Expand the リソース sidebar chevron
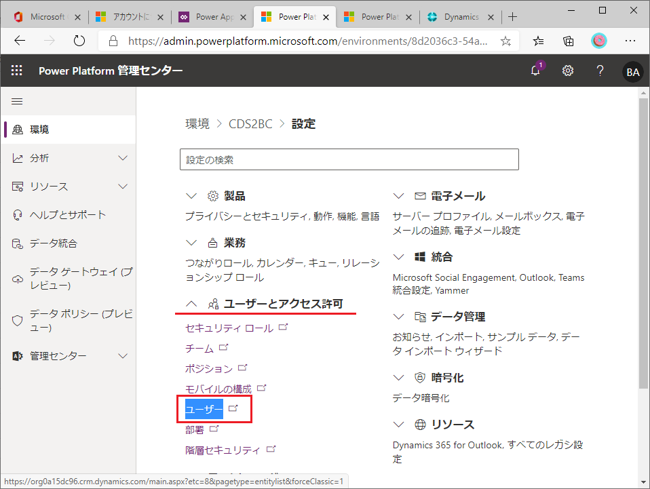 (123, 187)
